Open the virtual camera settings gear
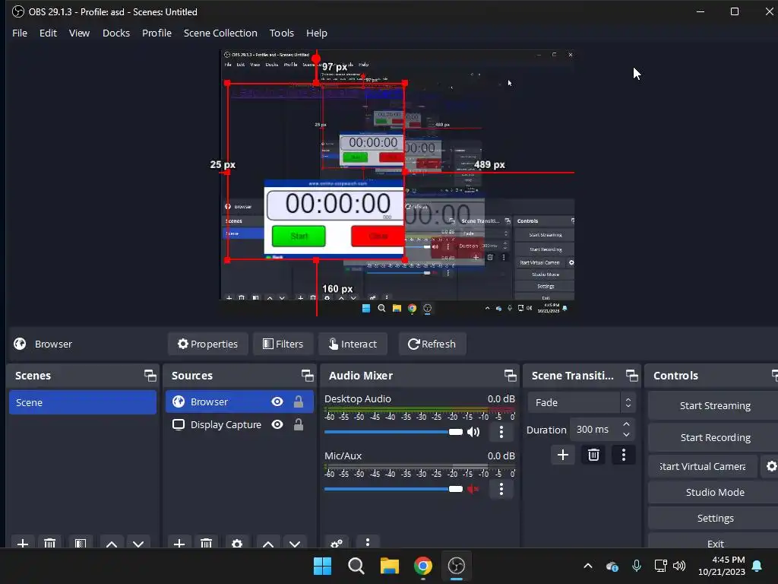Viewport: 778px width, 584px height. pyautogui.click(x=770, y=466)
